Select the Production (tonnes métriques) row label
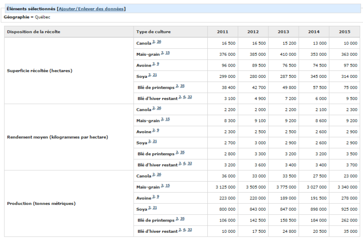 tap(41, 204)
